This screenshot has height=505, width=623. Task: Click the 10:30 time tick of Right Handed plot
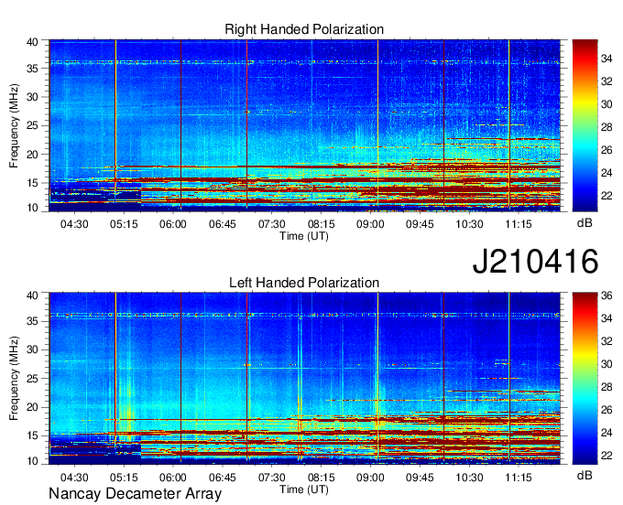pos(469,224)
